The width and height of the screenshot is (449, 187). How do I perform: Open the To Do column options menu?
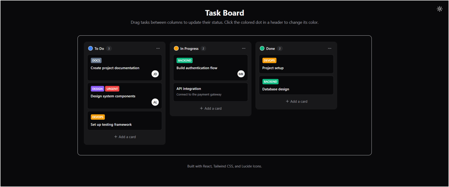tap(158, 48)
